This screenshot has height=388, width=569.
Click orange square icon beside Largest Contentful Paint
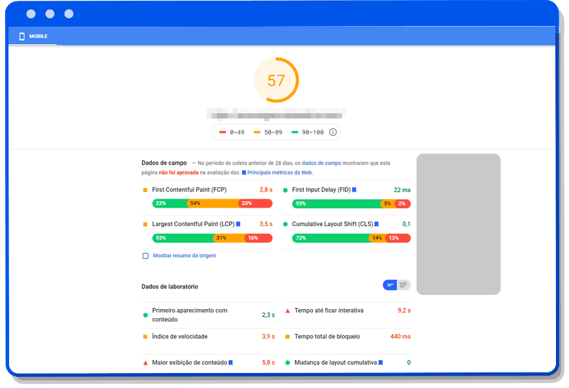point(145,225)
